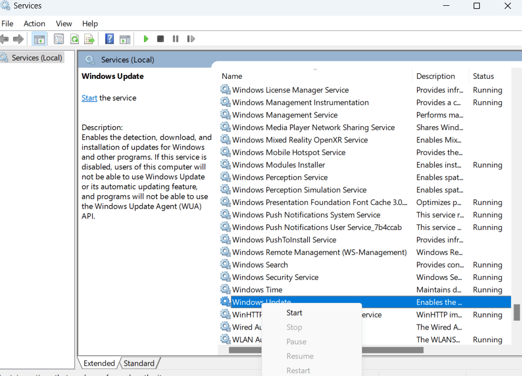Click the Show/Hide Console Tree toolbar icon
The height and width of the screenshot is (376, 522).
[x=39, y=39]
